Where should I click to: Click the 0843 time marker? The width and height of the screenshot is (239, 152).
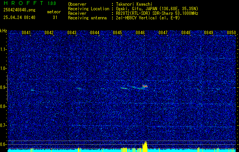[72, 33]
